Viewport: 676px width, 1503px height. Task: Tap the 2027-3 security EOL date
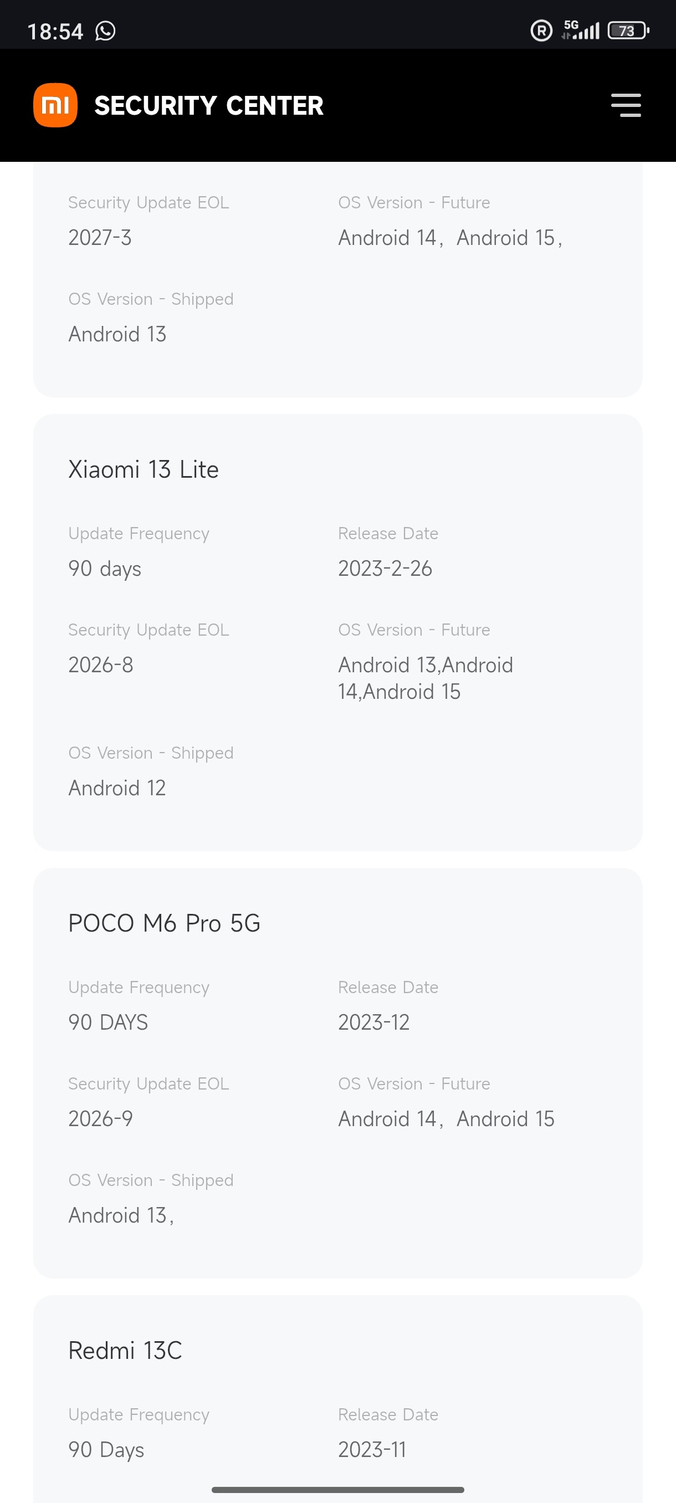pos(100,238)
